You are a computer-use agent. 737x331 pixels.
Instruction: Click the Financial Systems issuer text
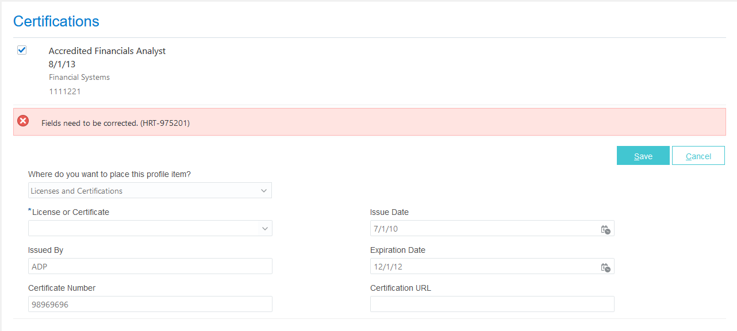pos(79,77)
